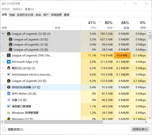Click the 迅雷 bird icon

pyautogui.click(x=9, y=100)
